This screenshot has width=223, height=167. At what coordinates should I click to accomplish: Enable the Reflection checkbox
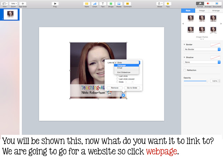(185, 70)
